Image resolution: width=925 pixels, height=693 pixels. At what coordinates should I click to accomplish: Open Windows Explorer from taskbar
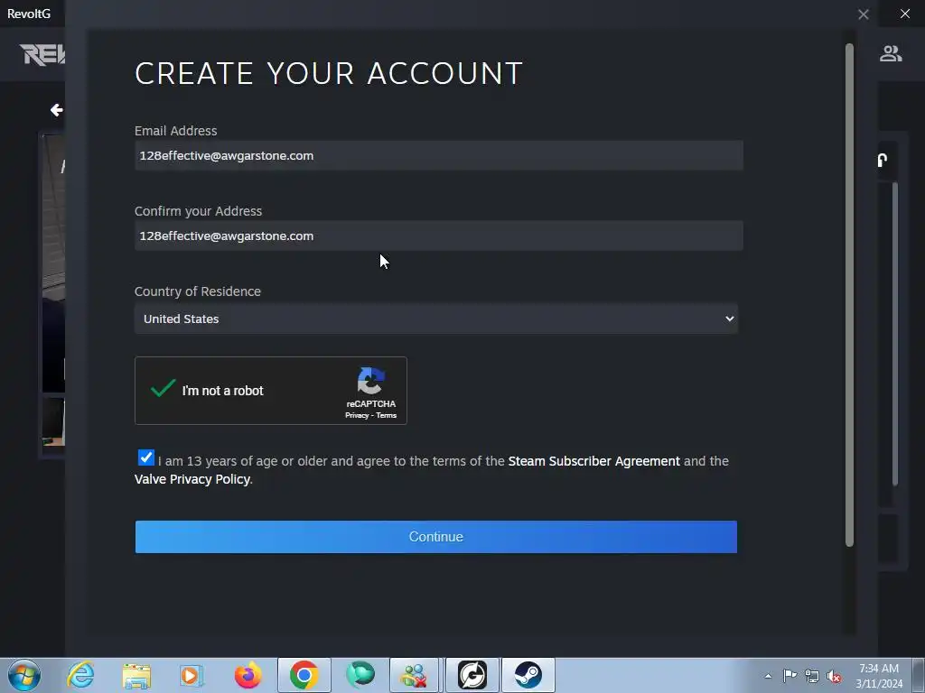click(136, 676)
